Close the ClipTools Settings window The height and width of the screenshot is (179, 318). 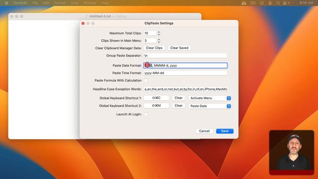tap(83, 23)
